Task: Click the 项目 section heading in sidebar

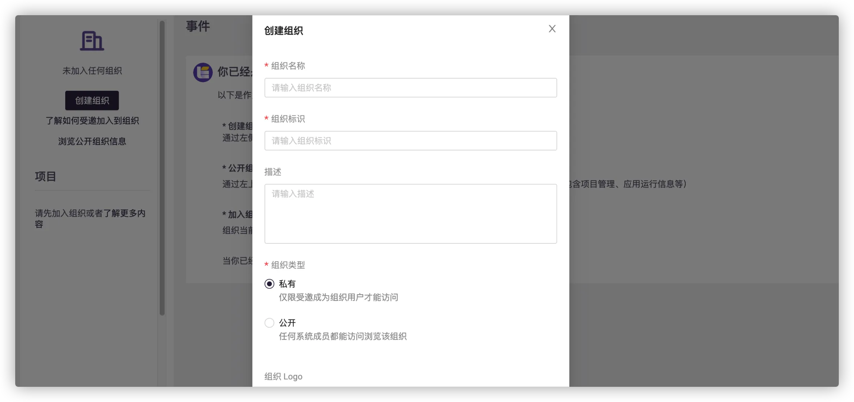Action: (x=45, y=176)
